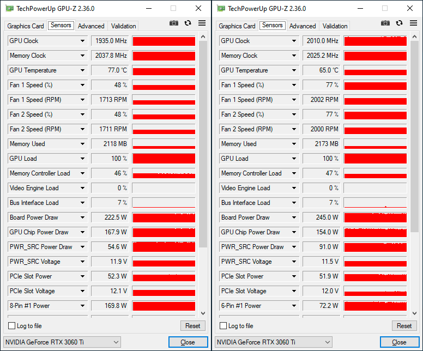Expand 6-Pin #1 Power sensor dropdown
The height and width of the screenshot is (351, 423).
(294, 306)
